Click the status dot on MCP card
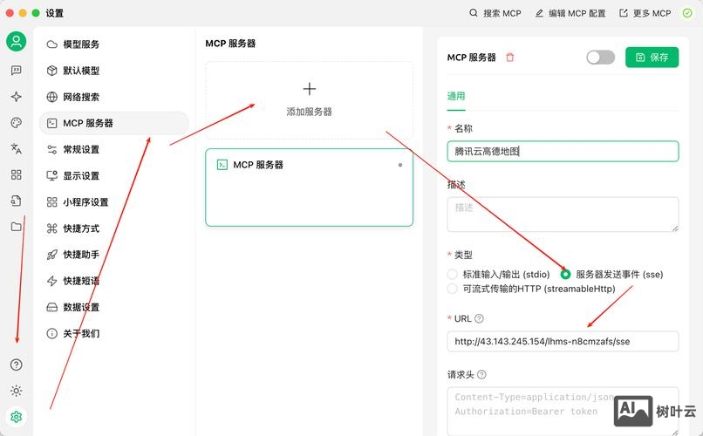 coord(400,165)
